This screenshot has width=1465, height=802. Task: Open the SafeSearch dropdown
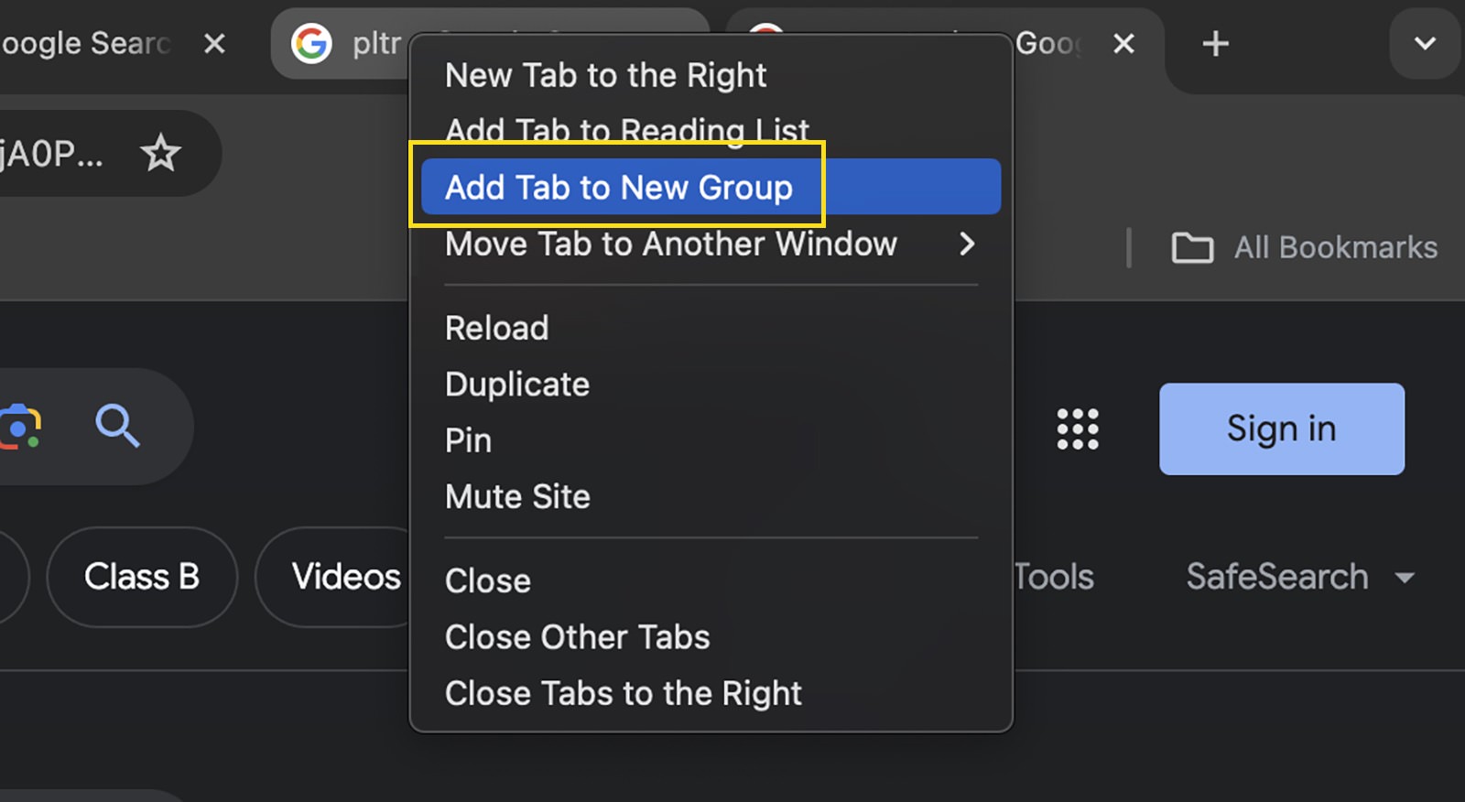[x=1300, y=577]
